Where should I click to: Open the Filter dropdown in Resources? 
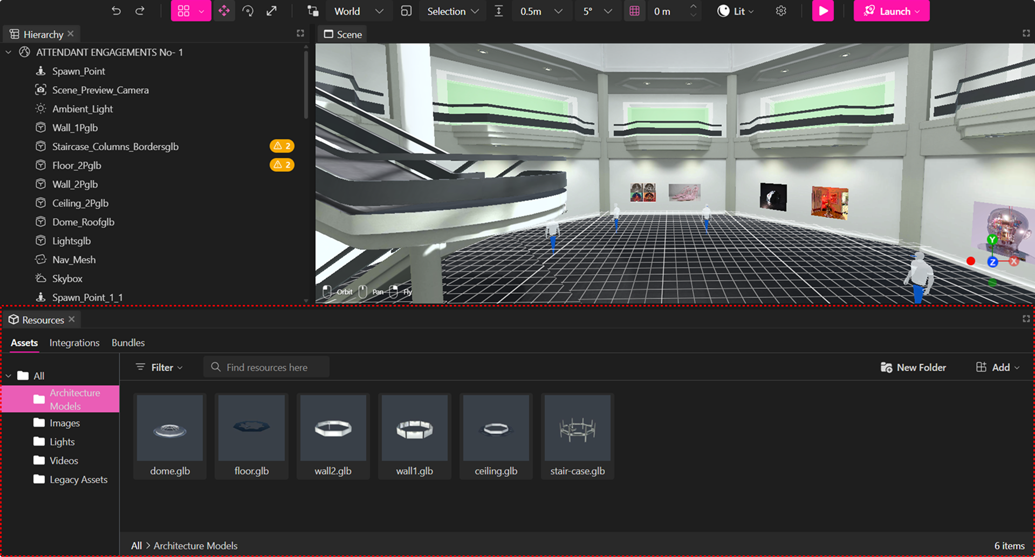pyautogui.click(x=159, y=367)
